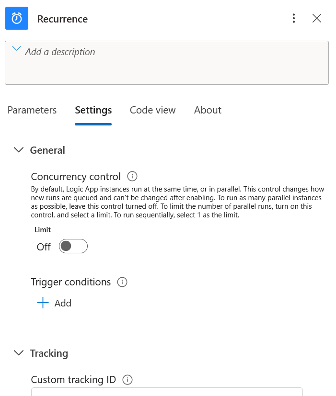Collapse the description box chevron
This screenshot has width=336, height=396.
[x=16, y=48]
